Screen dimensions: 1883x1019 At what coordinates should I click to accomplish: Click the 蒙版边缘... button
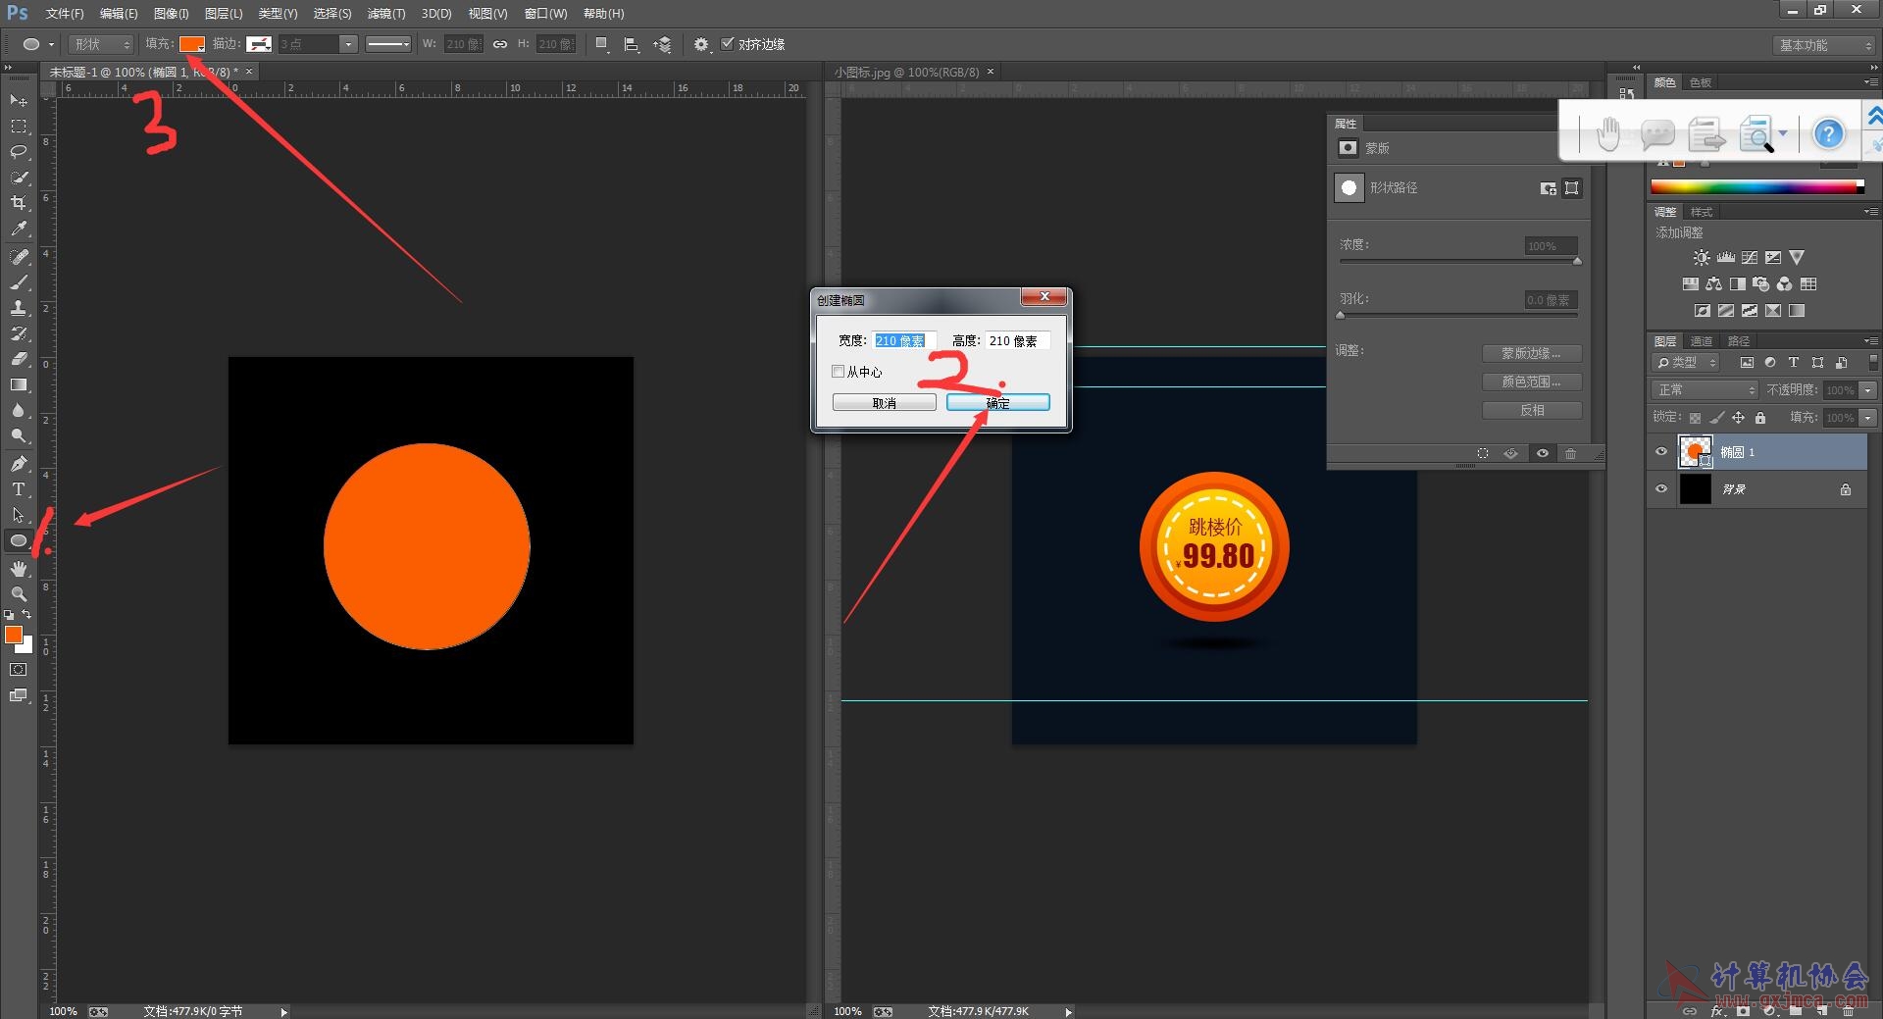(x=1532, y=353)
